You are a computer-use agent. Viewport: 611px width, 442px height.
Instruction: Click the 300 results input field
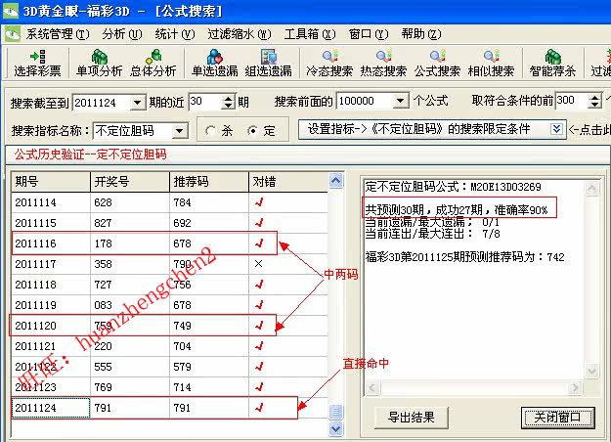click(x=572, y=101)
